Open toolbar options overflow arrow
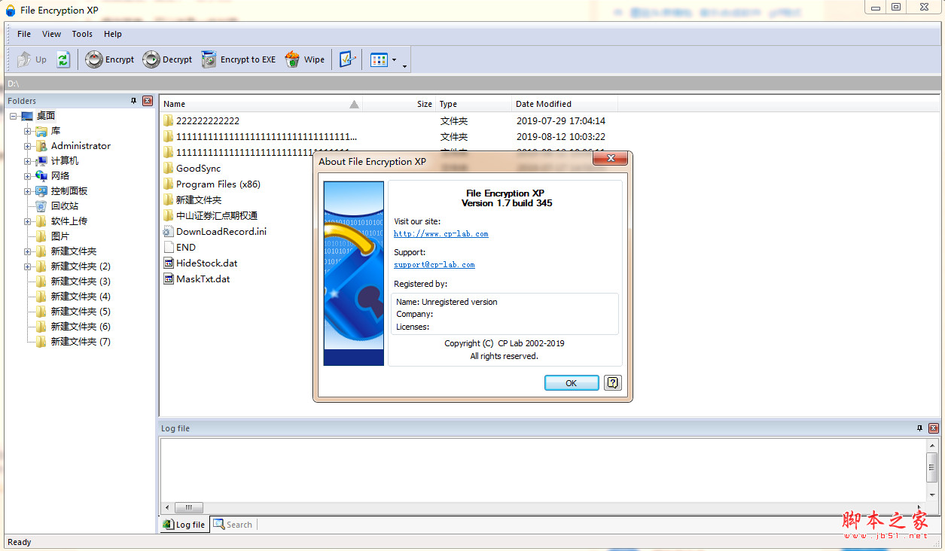Image resolution: width=945 pixels, height=551 pixels. pyautogui.click(x=405, y=66)
